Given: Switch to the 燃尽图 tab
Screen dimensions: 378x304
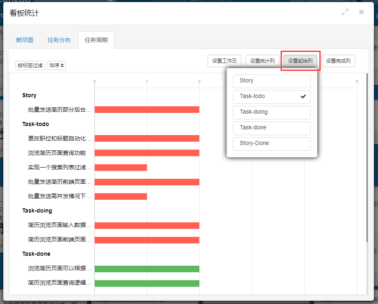Looking at the screenshot, I should [25, 40].
